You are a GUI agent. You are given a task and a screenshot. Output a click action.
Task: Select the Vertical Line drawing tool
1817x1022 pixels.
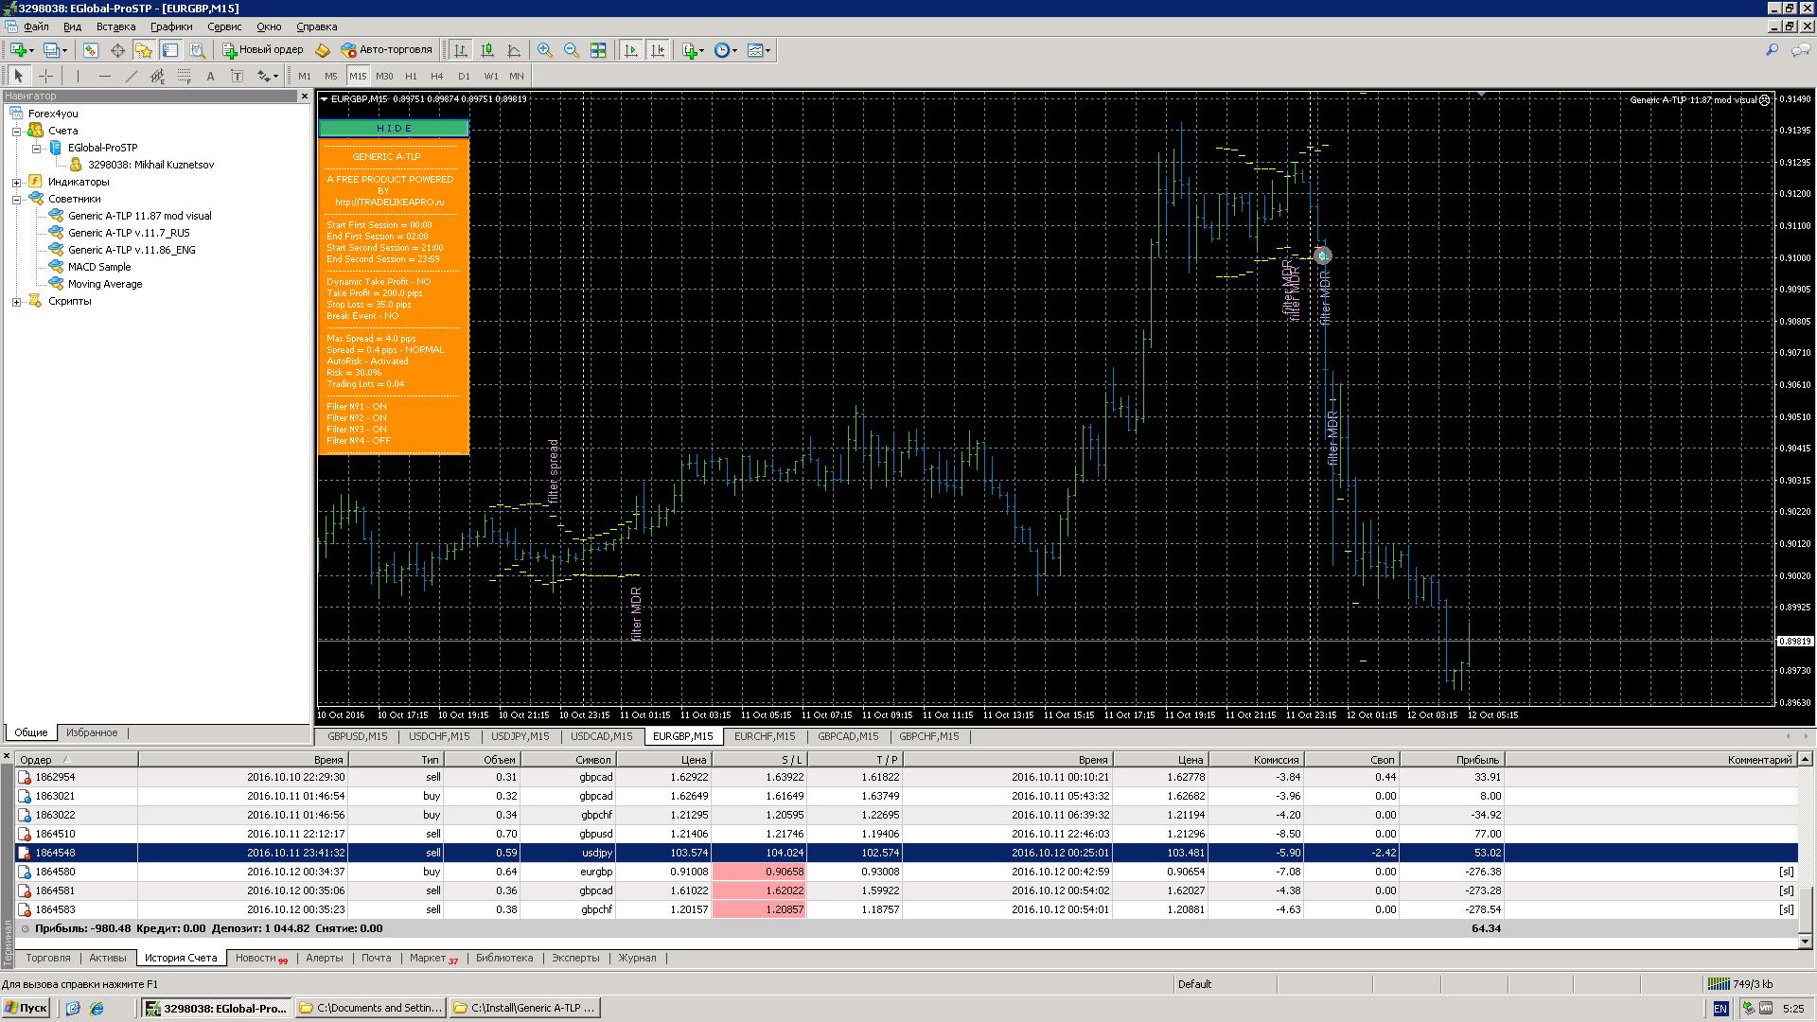click(78, 76)
